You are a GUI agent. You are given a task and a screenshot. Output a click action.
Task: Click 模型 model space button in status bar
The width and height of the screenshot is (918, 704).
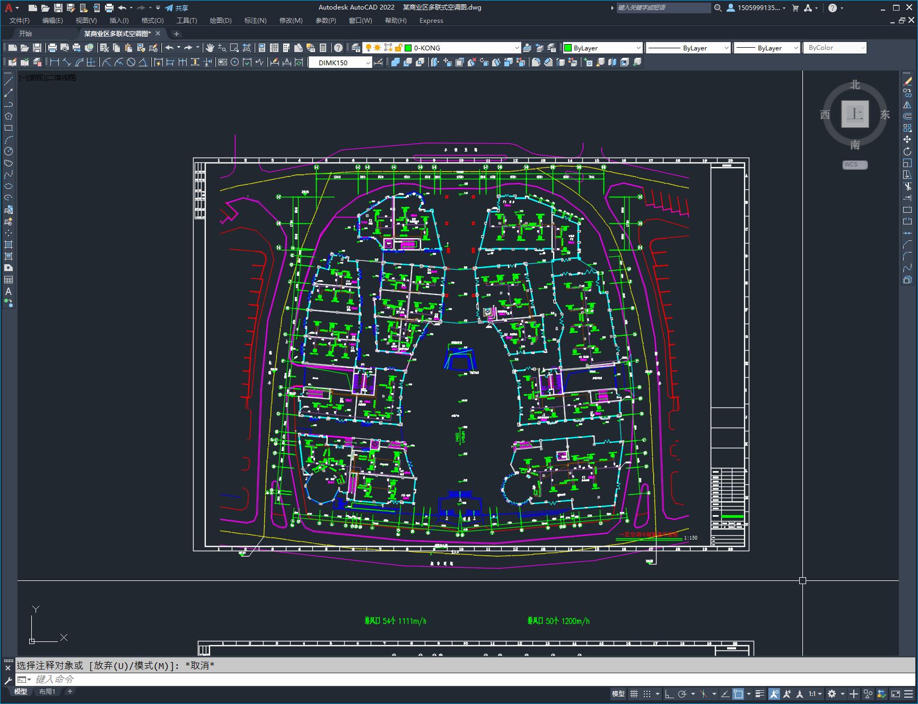click(x=618, y=693)
